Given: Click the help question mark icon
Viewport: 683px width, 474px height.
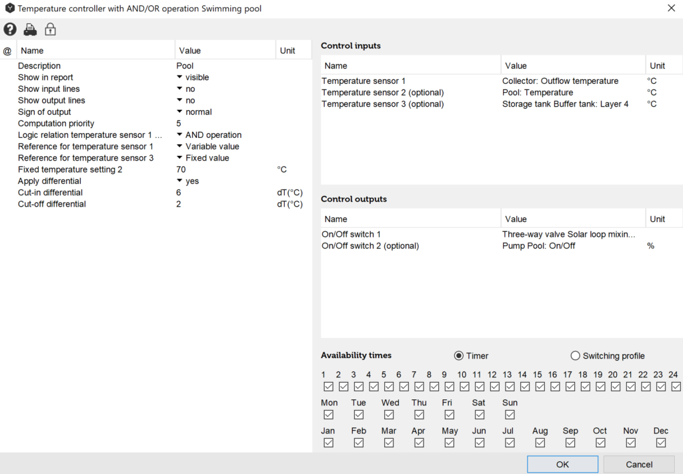Looking at the screenshot, I should [x=10, y=29].
